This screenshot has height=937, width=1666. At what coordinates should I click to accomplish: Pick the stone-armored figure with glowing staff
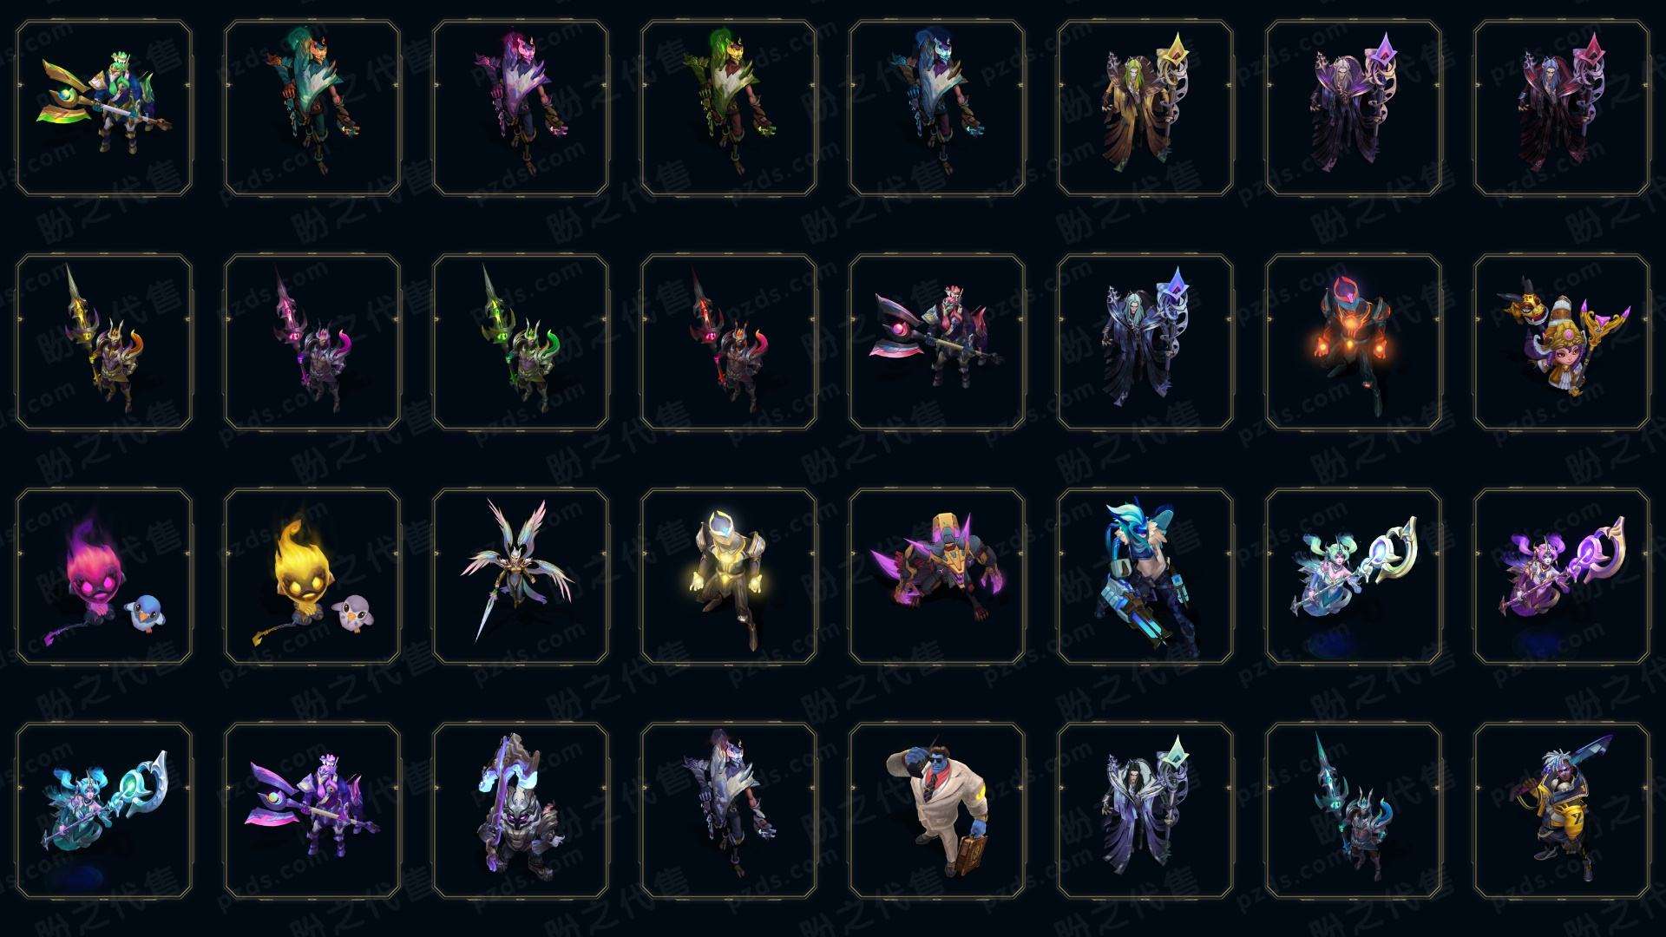(x=521, y=810)
